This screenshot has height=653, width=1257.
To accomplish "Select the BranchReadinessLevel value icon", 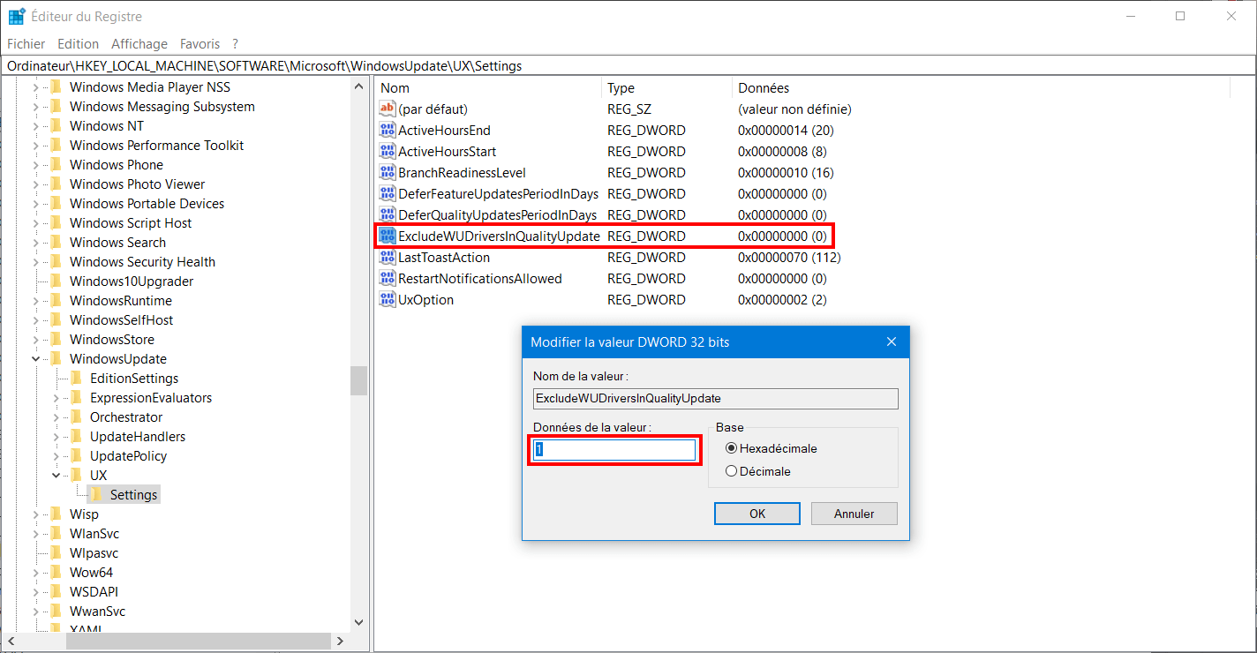I will (x=388, y=172).
